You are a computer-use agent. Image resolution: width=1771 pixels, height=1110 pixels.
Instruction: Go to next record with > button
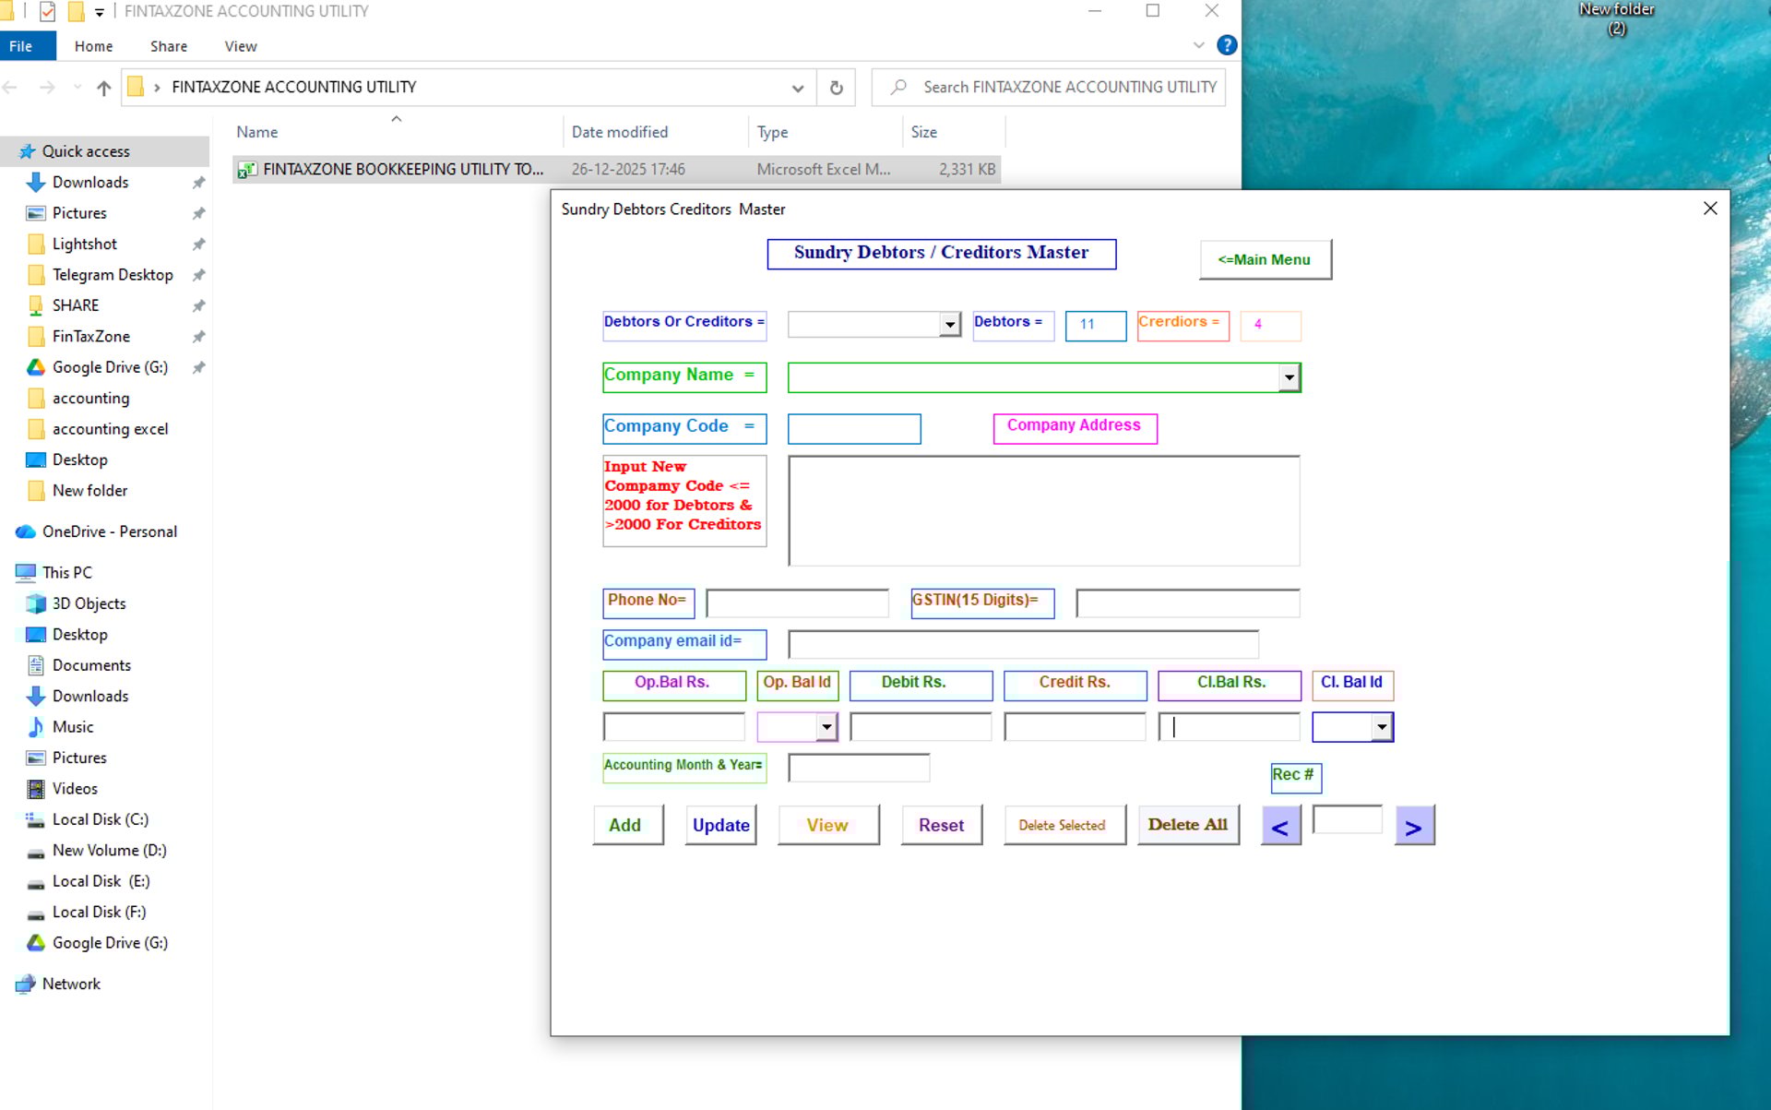coord(1413,826)
